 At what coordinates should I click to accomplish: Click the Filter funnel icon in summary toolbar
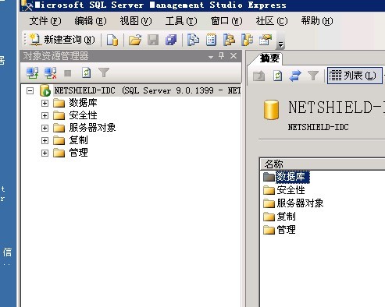tap(313, 76)
